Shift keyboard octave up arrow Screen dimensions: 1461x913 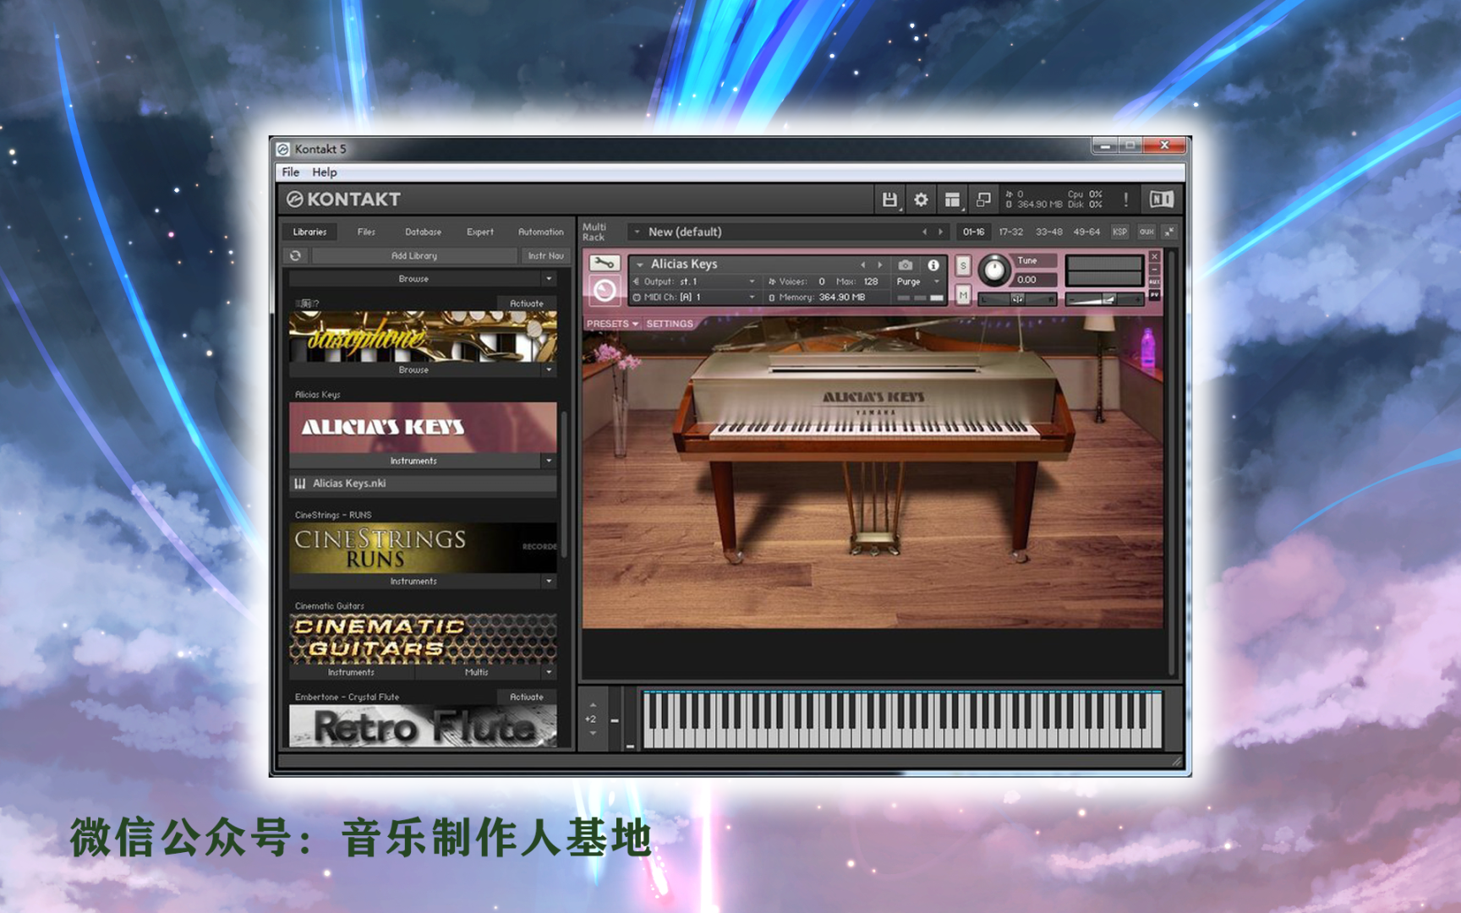point(593,705)
